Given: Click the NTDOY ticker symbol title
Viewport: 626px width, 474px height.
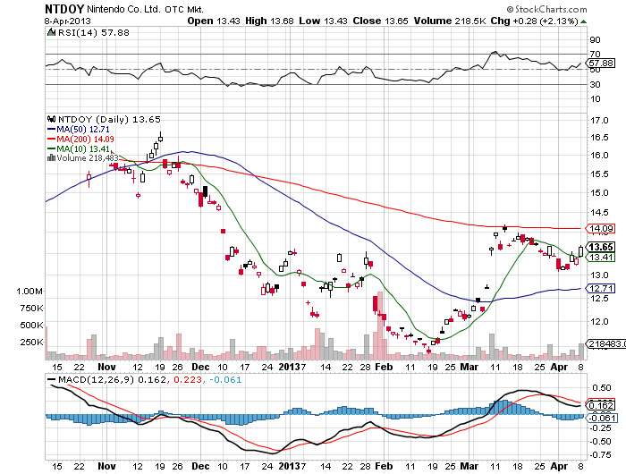Looking at the screenshot, I should point(64,9).
